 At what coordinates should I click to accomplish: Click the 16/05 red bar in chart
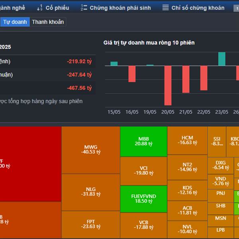[x=132, y=74]
